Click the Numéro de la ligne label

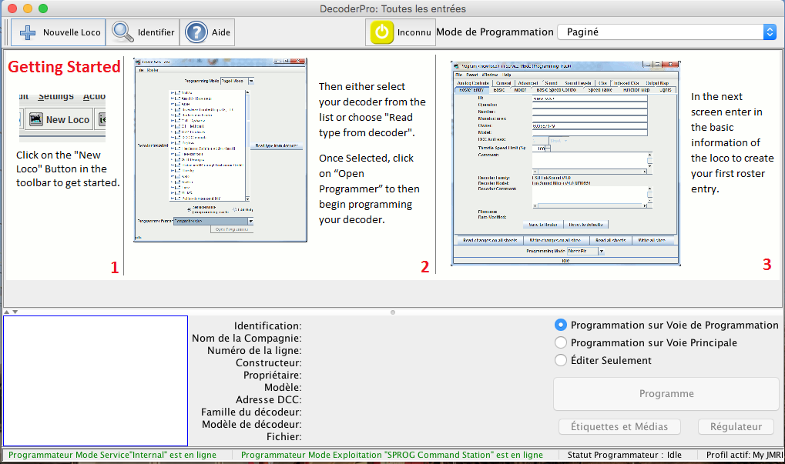pos(254,350)
